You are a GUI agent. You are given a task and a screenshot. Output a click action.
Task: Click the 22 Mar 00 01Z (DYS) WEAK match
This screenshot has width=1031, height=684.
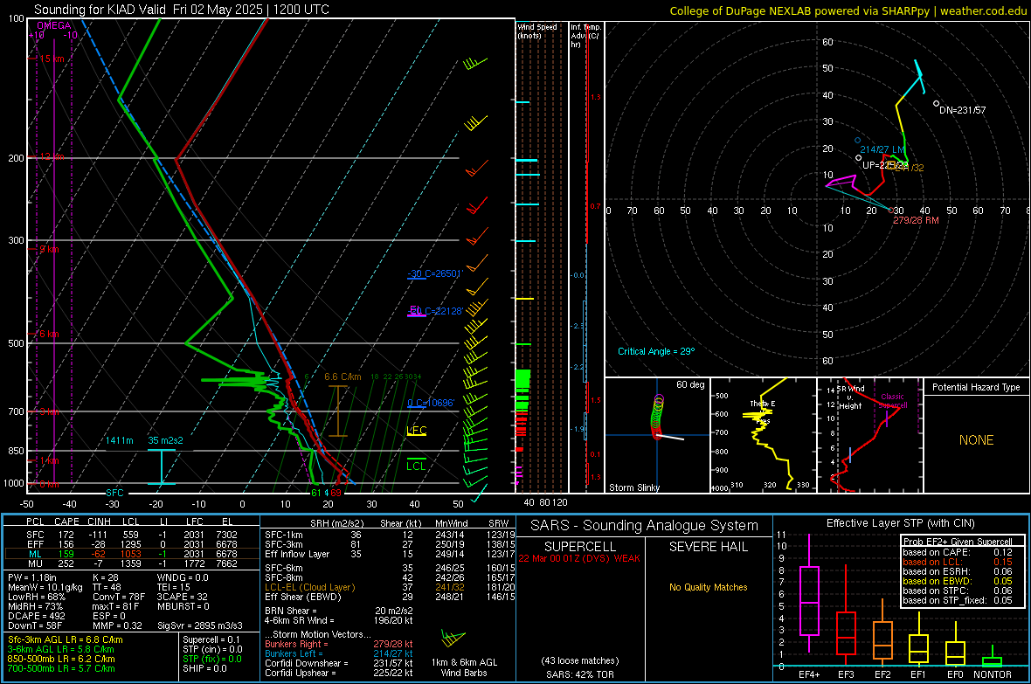(x=579, y=558)
